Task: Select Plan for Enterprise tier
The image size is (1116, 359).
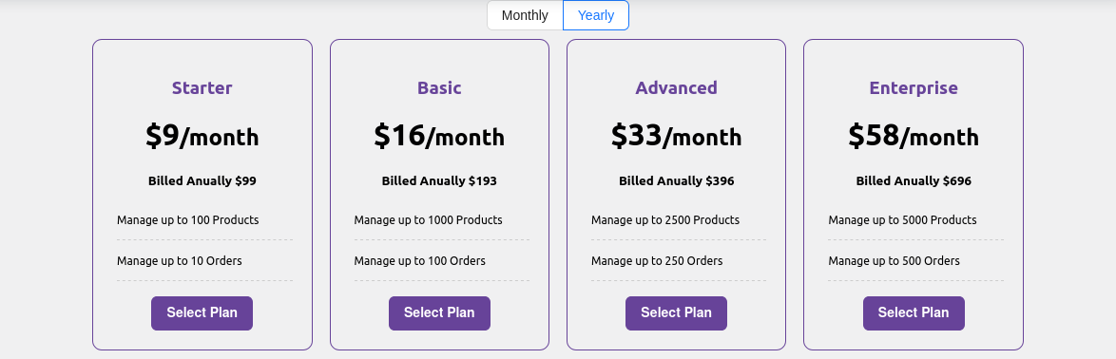Action: (914, 313)
